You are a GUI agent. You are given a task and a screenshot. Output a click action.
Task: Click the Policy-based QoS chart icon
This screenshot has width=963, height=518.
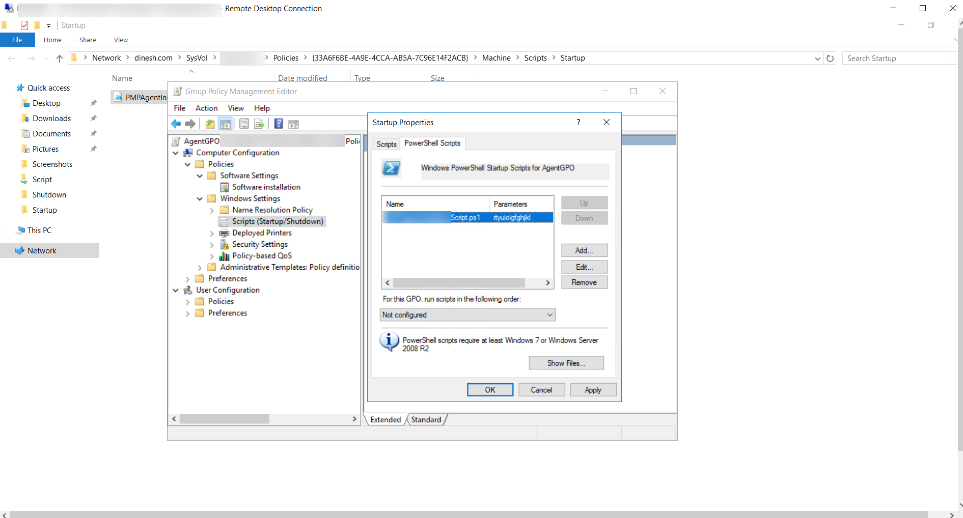tap(224, 256)
